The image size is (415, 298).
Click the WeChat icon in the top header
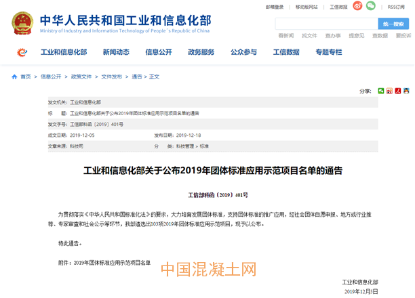pos(370,6)
